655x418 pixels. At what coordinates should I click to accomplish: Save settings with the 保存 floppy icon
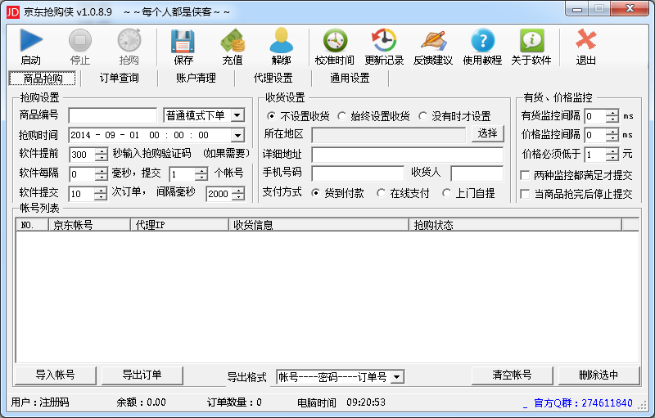(183, 40)
